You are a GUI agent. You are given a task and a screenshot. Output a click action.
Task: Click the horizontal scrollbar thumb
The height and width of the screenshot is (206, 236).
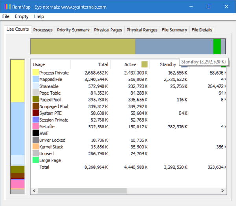coord(82,191)
